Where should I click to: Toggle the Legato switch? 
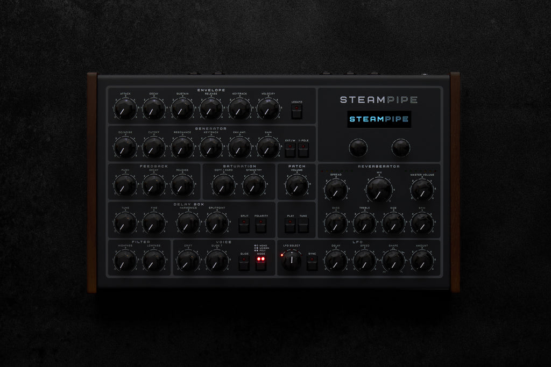(296, 112)
